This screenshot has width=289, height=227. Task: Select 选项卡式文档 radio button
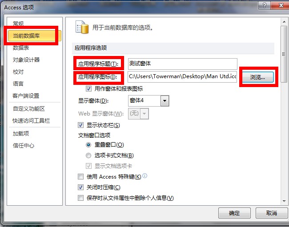coord(88,155)
